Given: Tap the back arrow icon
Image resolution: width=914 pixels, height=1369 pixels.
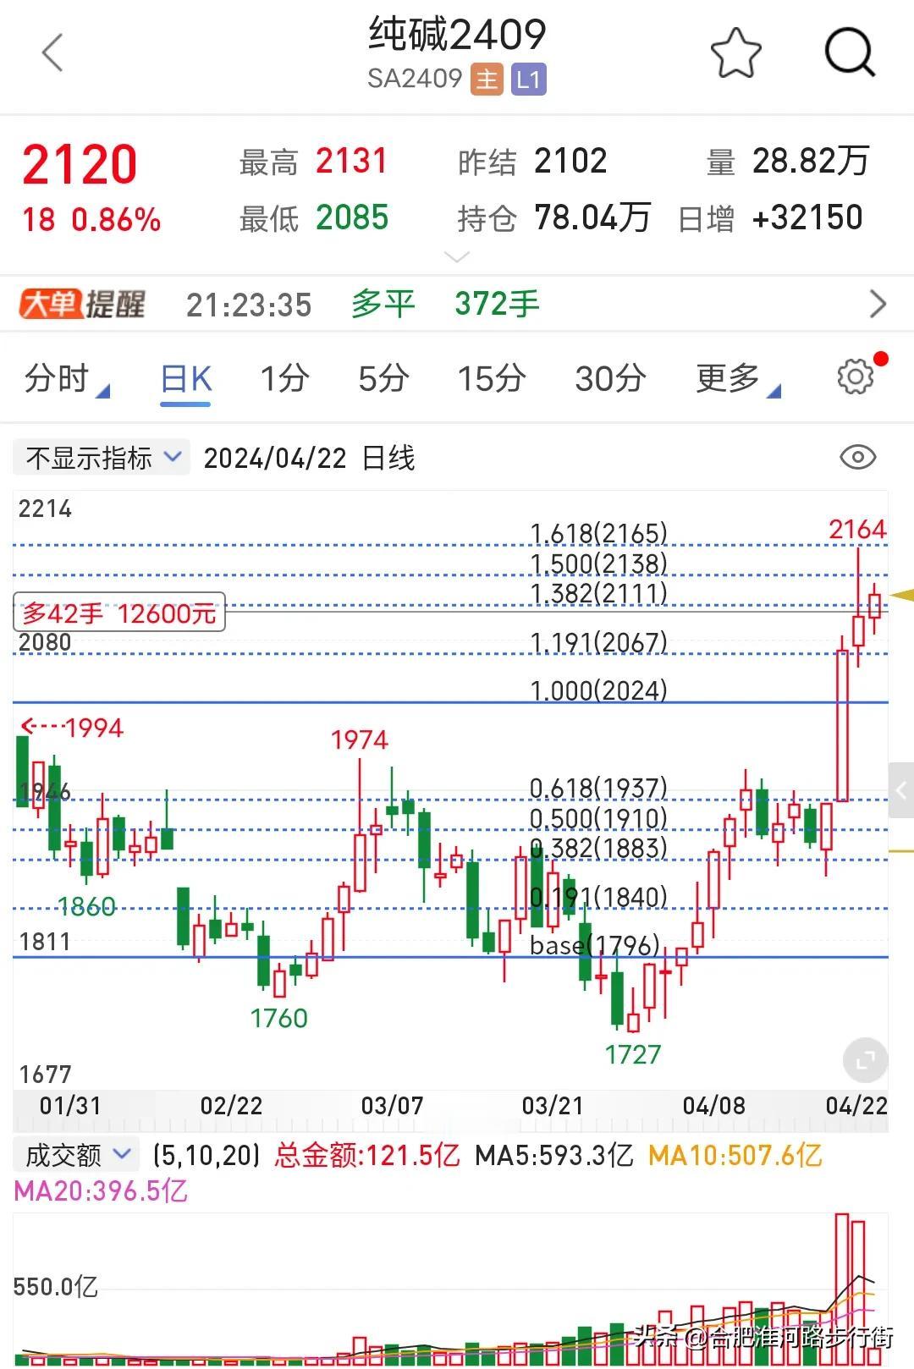Looking at the screenshot, I should coord(52,52).
